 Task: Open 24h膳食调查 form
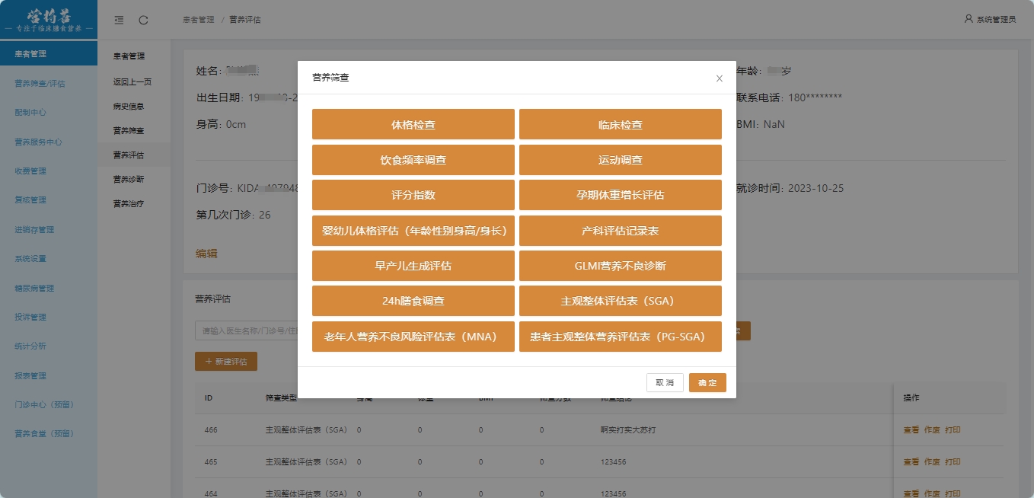(x=413, y=301)
